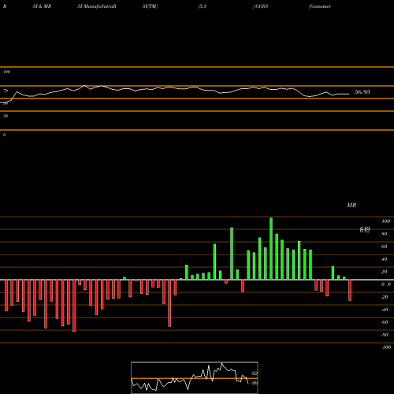Click the MR axis label -80
The image size is (394, 394).
[385, 335]
